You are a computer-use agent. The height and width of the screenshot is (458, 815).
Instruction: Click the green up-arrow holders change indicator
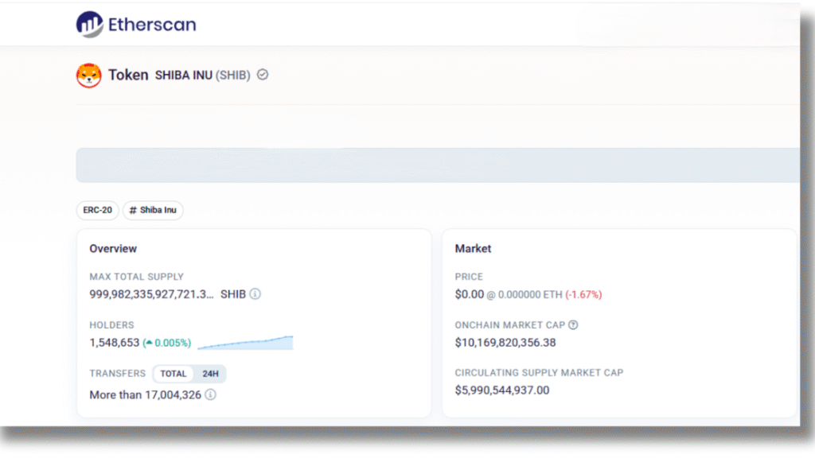(148, 343)
